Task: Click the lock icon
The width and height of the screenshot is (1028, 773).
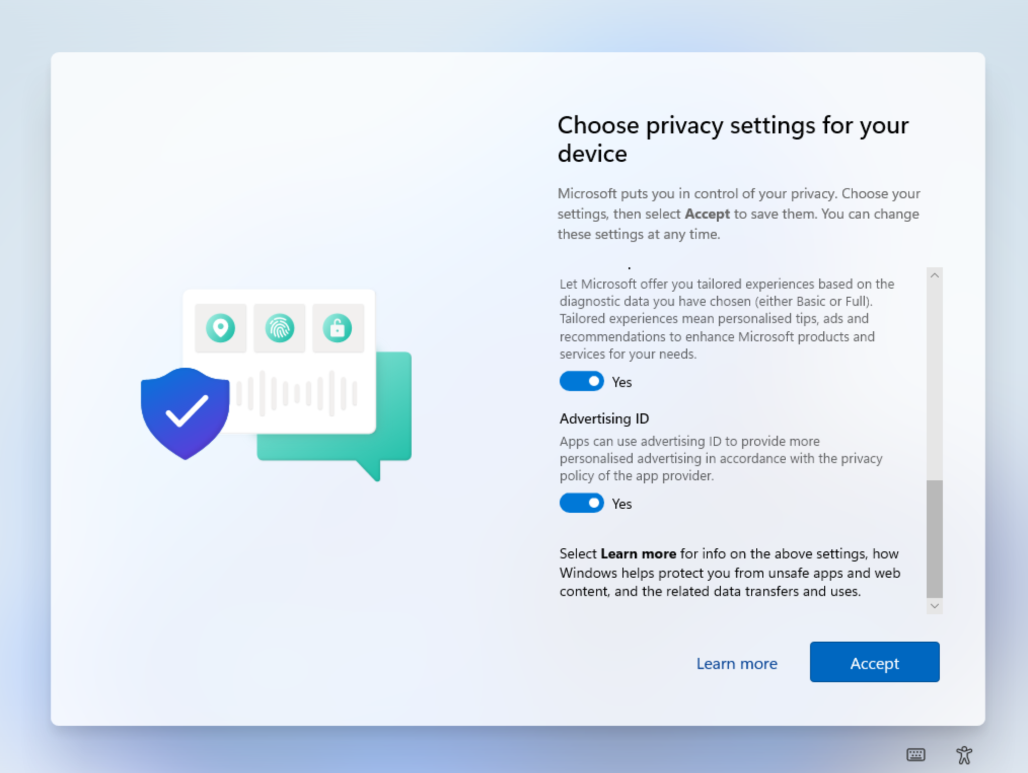Action: (x=338, y=327)
